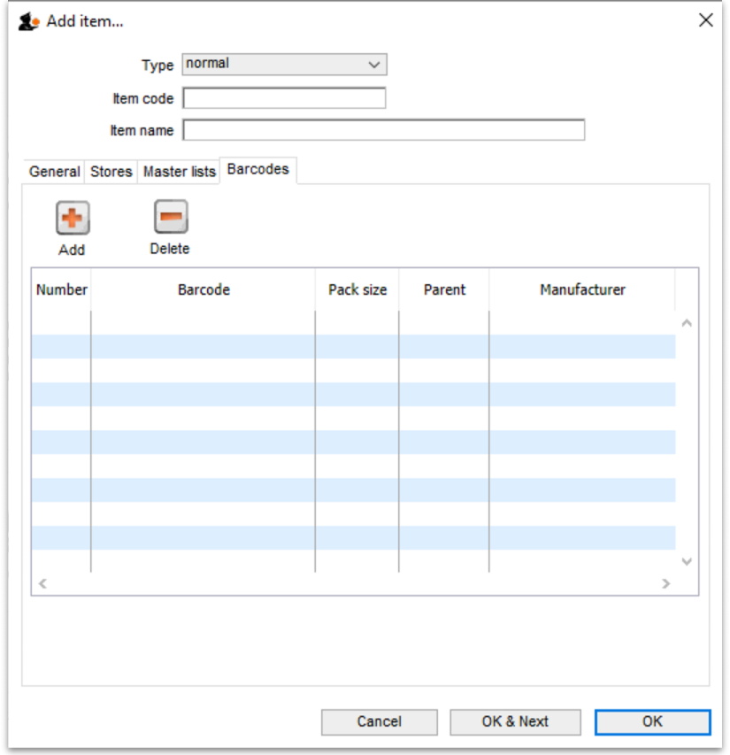Click inside the Item code field
Screen dimensions: 730x755
point(284,98)
